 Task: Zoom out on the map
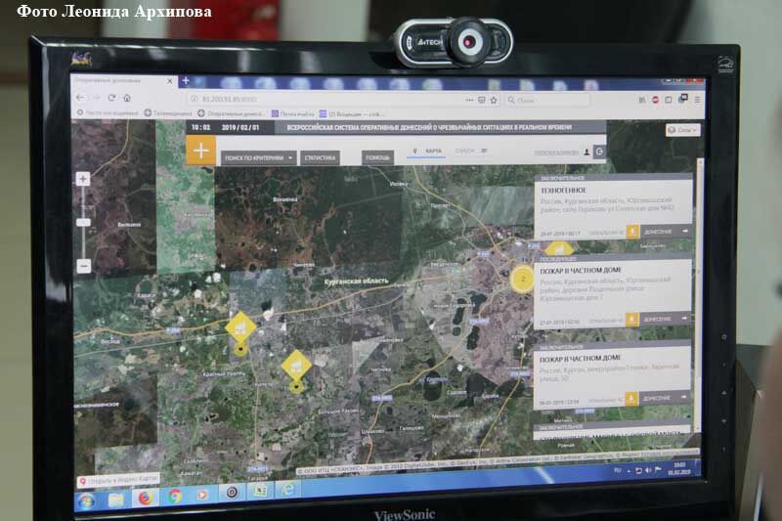[x=83, y=265]
